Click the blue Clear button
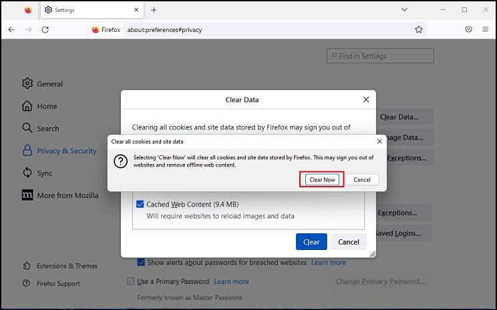The image size is (497, 310). pos(311,242)
